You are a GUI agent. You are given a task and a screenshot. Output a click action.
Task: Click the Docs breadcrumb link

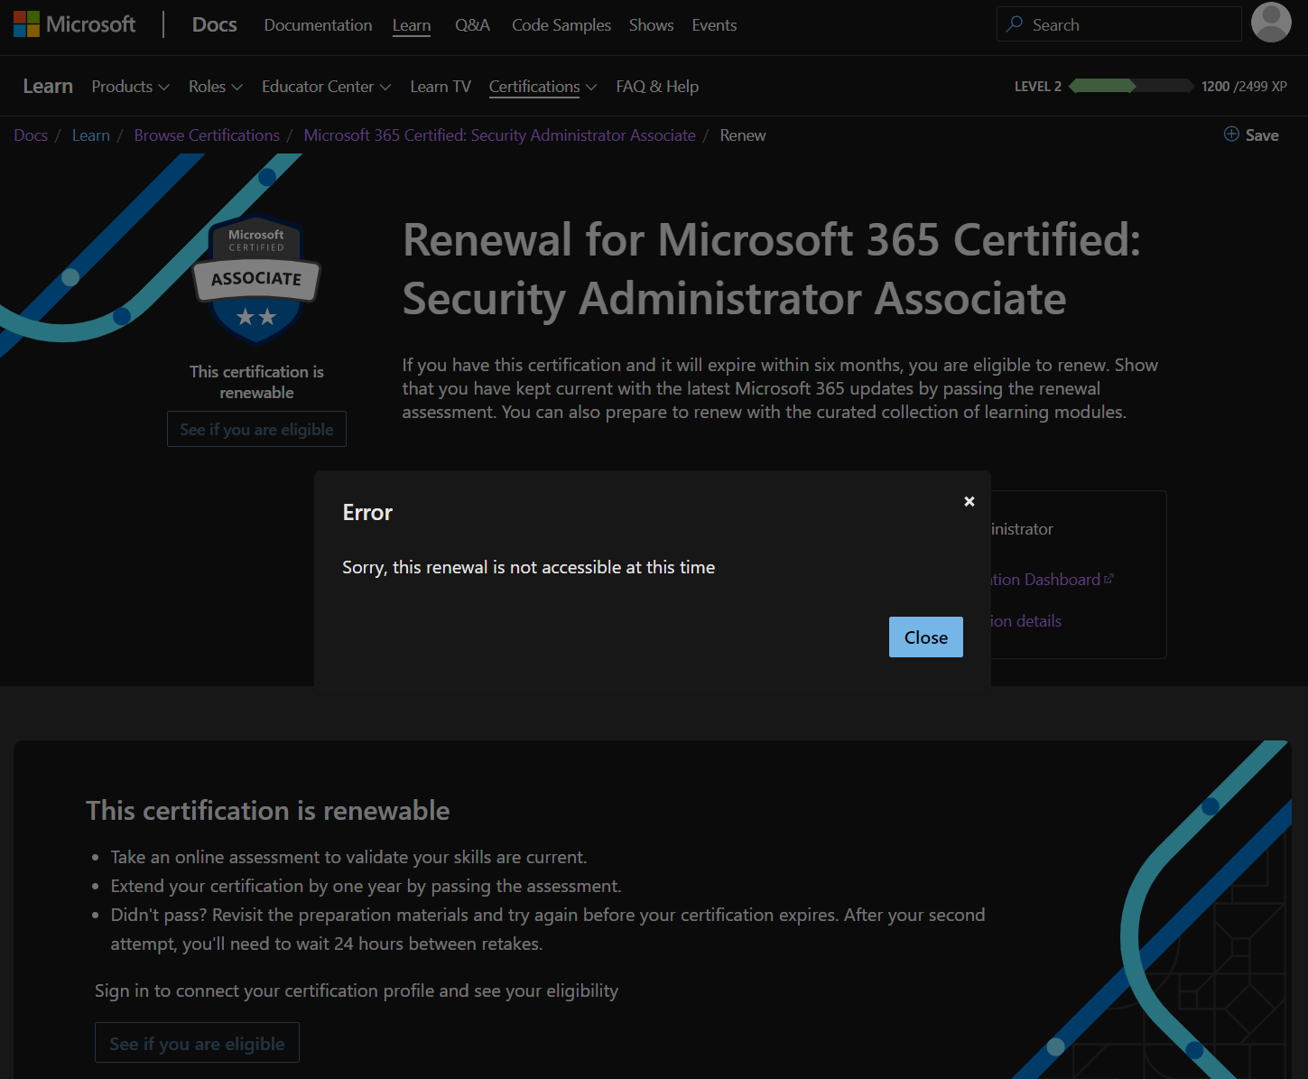point(30,135)
